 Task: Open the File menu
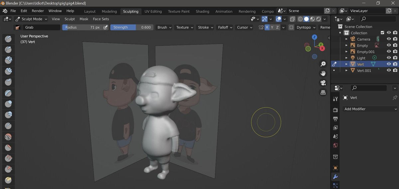13,11
